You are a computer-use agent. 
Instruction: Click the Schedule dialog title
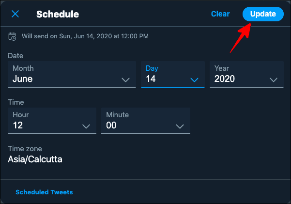coord(58,14)
